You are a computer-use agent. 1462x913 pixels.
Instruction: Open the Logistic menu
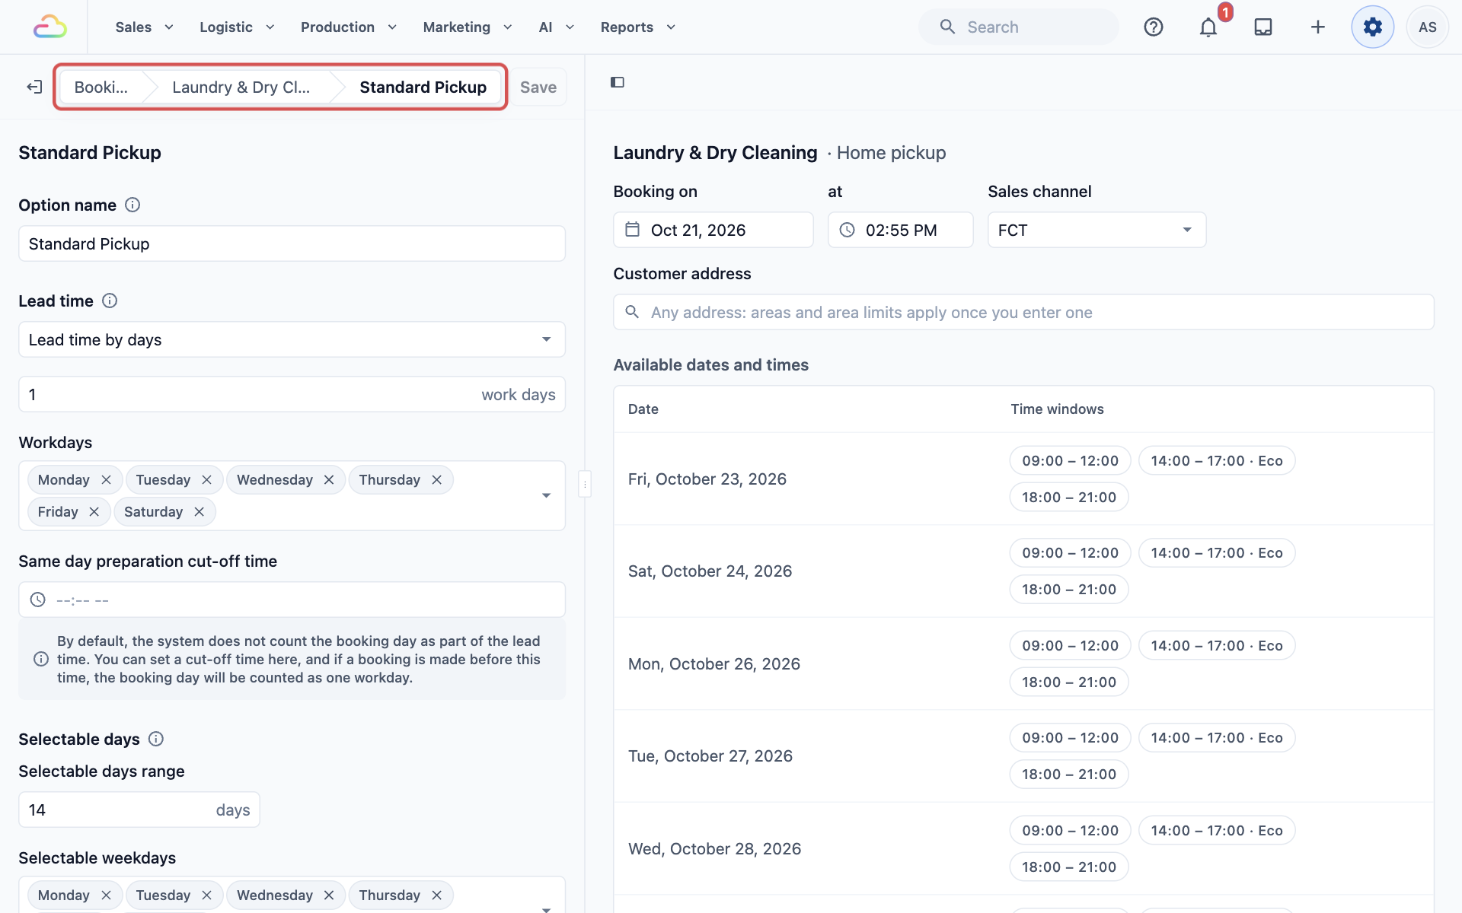point(237,27)
